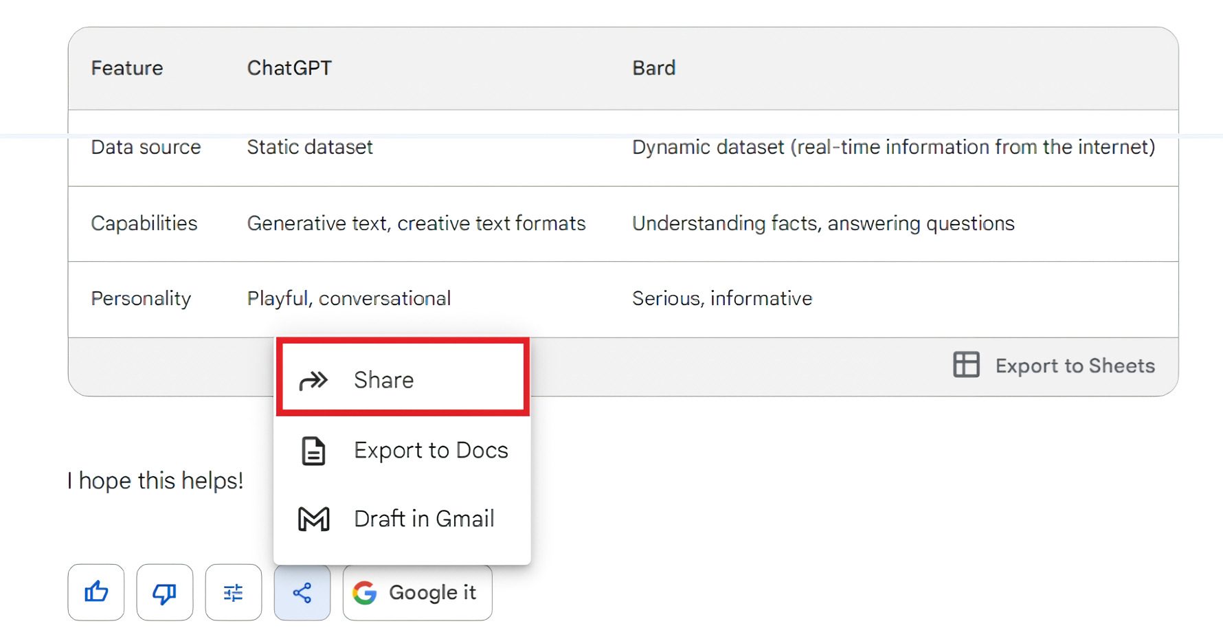The height and width of the screenshot is (639, 1223).
Task: Click the Dynamic dataset cell text
Action: pyautogui.click(x=893, y=147)
